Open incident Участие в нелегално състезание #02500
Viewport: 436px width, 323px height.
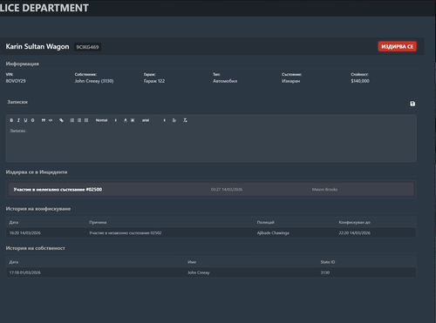(211, 190)
